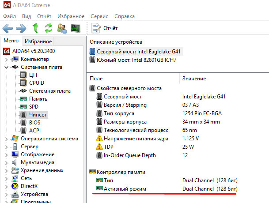Viewport: 269px width, 203px height.
Task: Switch to the Избранное tab
Action: tap(38, 41)
